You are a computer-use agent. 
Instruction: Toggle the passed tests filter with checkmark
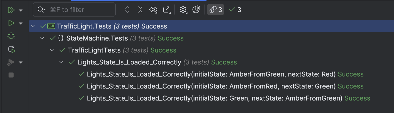click(235, 10)
